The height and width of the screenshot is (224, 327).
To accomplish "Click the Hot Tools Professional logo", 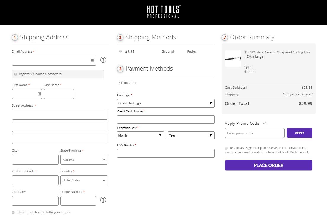I will click(163, 12).
